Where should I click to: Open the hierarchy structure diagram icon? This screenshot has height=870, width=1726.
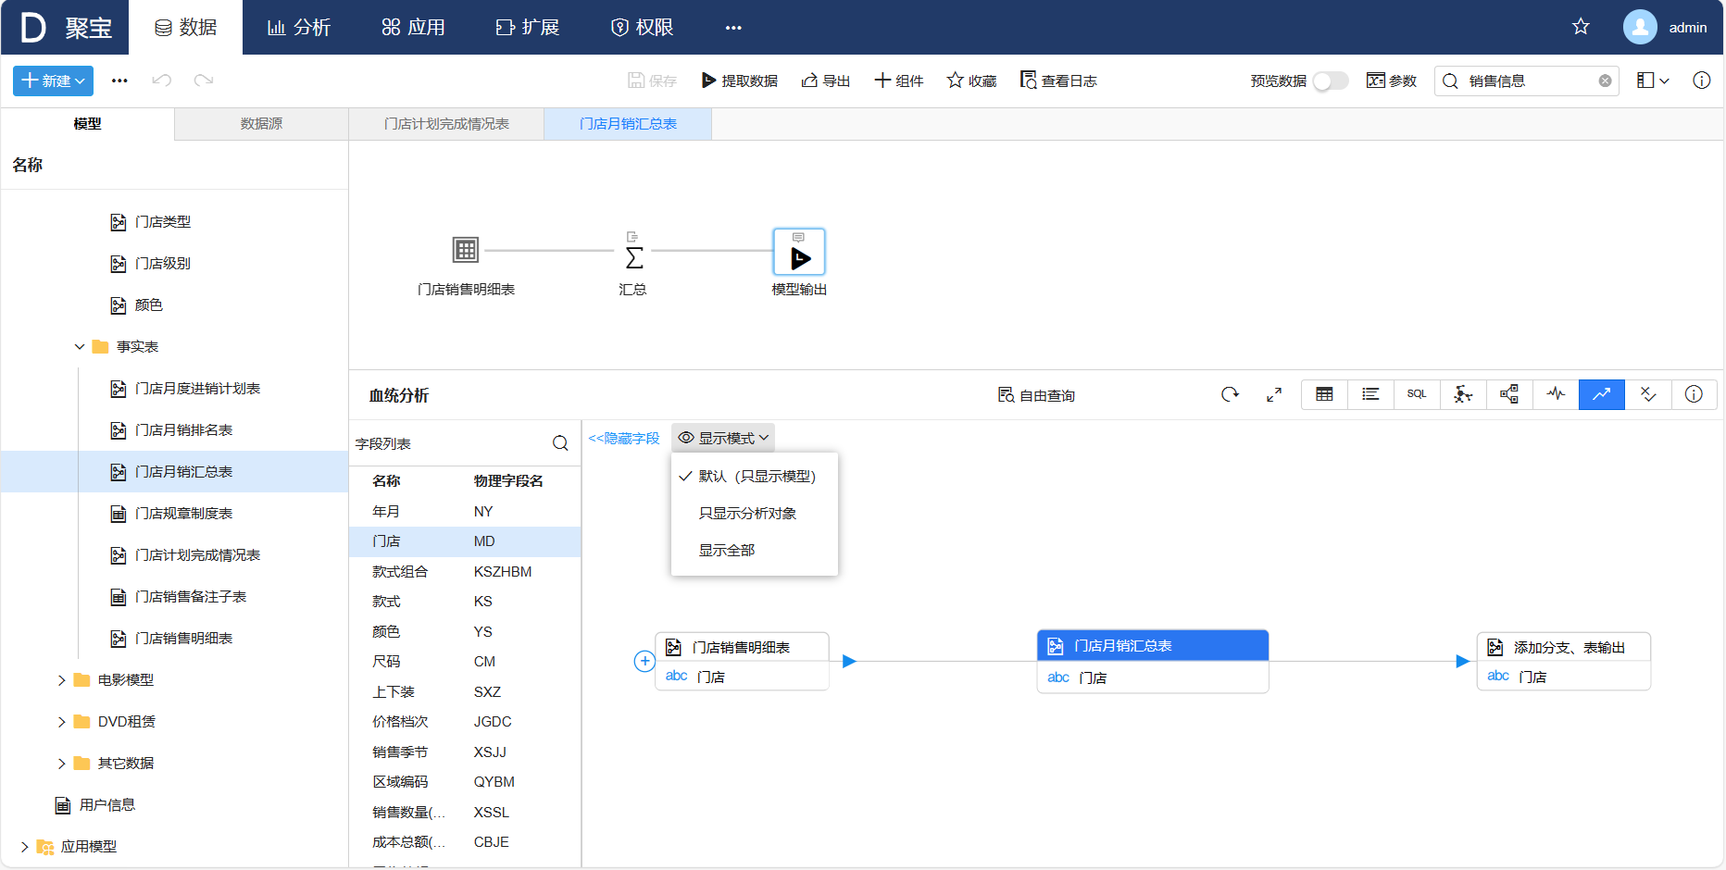[x=1509, y=394]
